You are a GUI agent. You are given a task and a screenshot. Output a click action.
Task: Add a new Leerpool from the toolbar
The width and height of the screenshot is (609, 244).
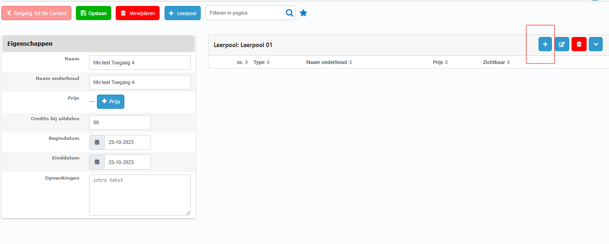[182, 13]
